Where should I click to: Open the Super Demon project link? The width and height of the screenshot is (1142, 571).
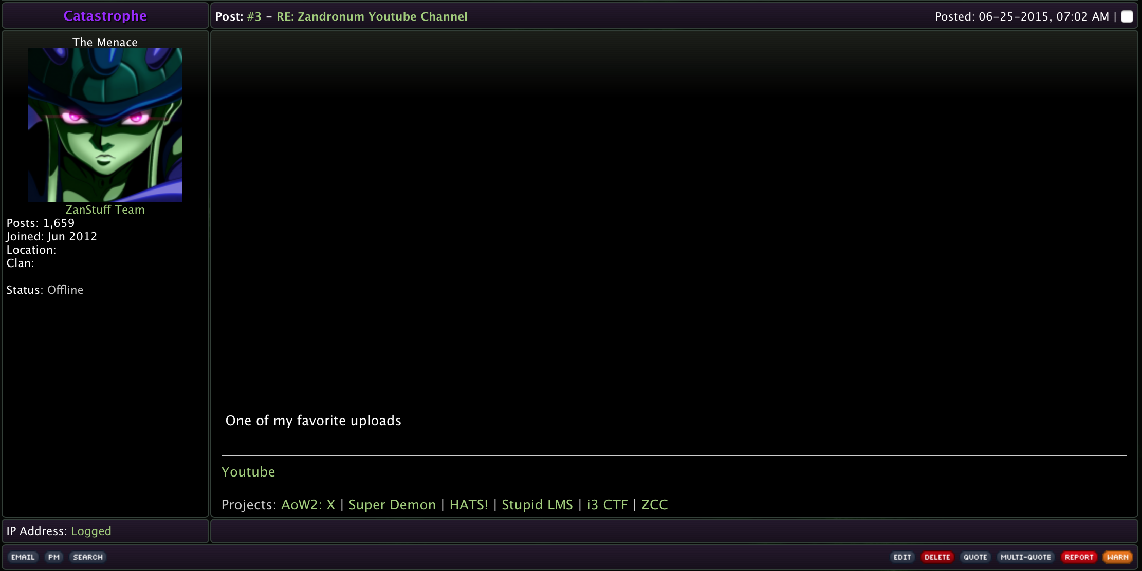click(392, 505)
